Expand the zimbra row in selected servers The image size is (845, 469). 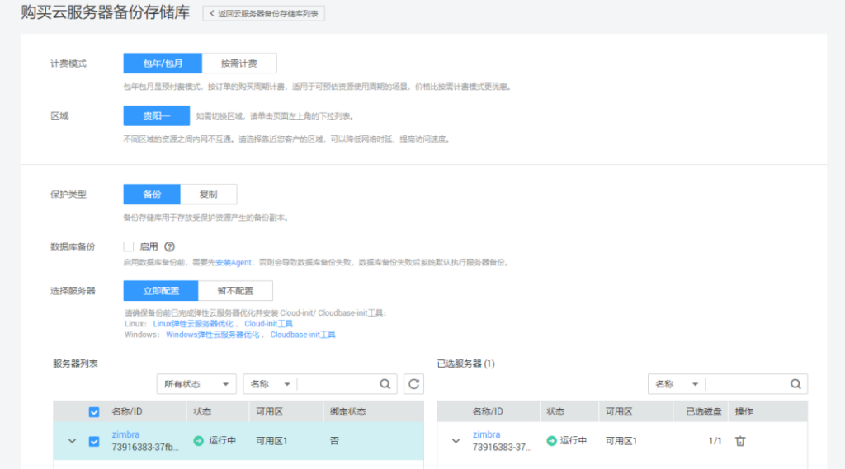456,441
